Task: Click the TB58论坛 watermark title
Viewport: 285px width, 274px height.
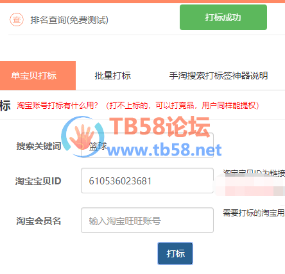Action: pos(160,127)
